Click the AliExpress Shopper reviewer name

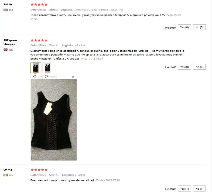click(10, 42)
